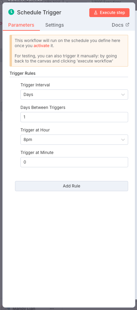Click the 2/1000 Executions counter behind panel
This screenshot has width=137, height=310.
coord(106,2)
